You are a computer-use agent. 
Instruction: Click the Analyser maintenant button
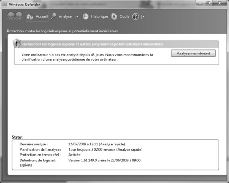click(193, 54)
